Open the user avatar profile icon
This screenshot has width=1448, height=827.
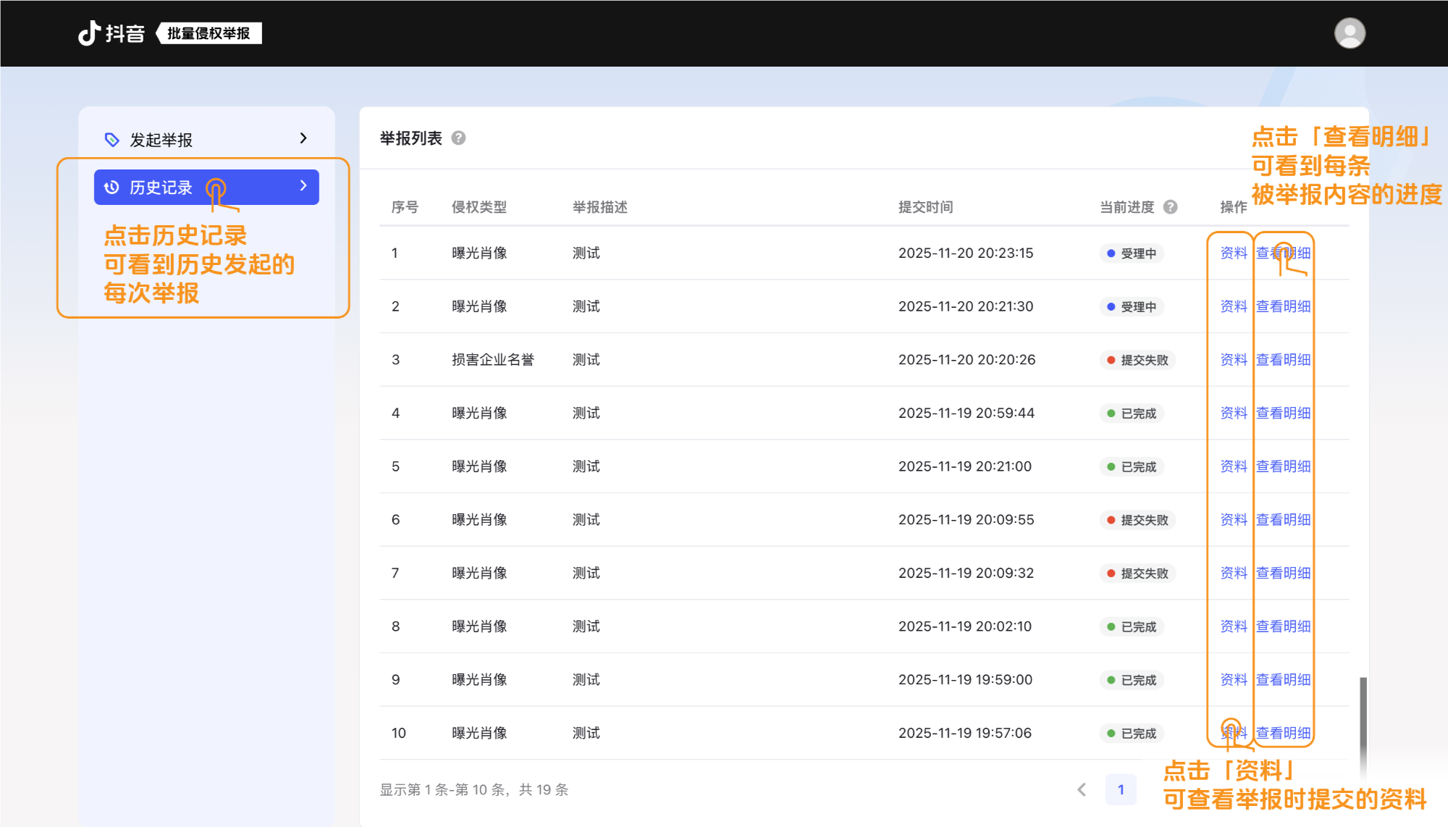click(x=1350, y=33)
